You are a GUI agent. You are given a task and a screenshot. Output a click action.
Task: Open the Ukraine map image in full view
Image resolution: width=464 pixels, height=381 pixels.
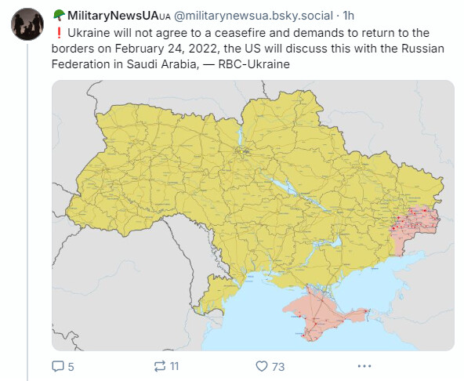253,216
